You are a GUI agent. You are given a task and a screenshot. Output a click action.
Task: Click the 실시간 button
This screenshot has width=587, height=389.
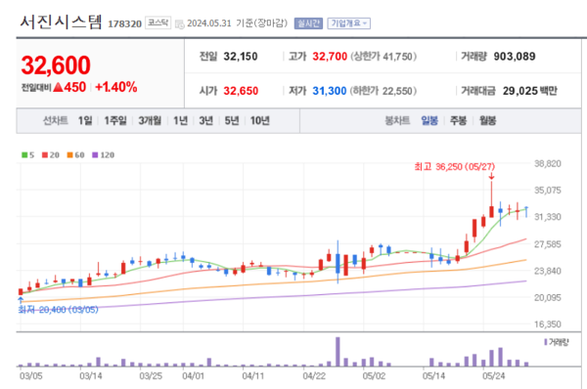(308, 23)
